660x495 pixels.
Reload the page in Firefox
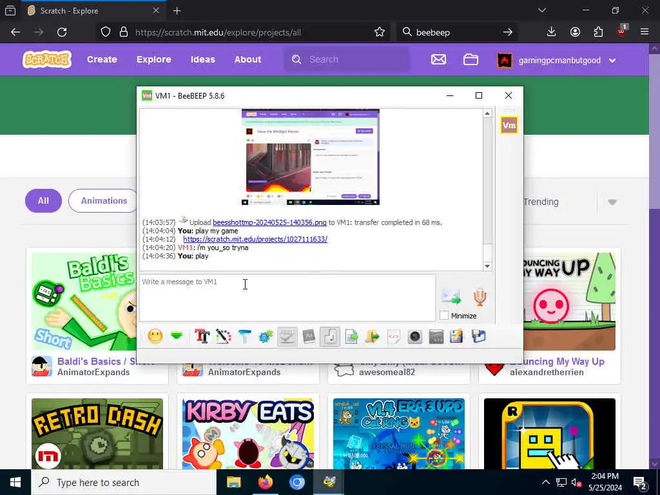point(62,32)
